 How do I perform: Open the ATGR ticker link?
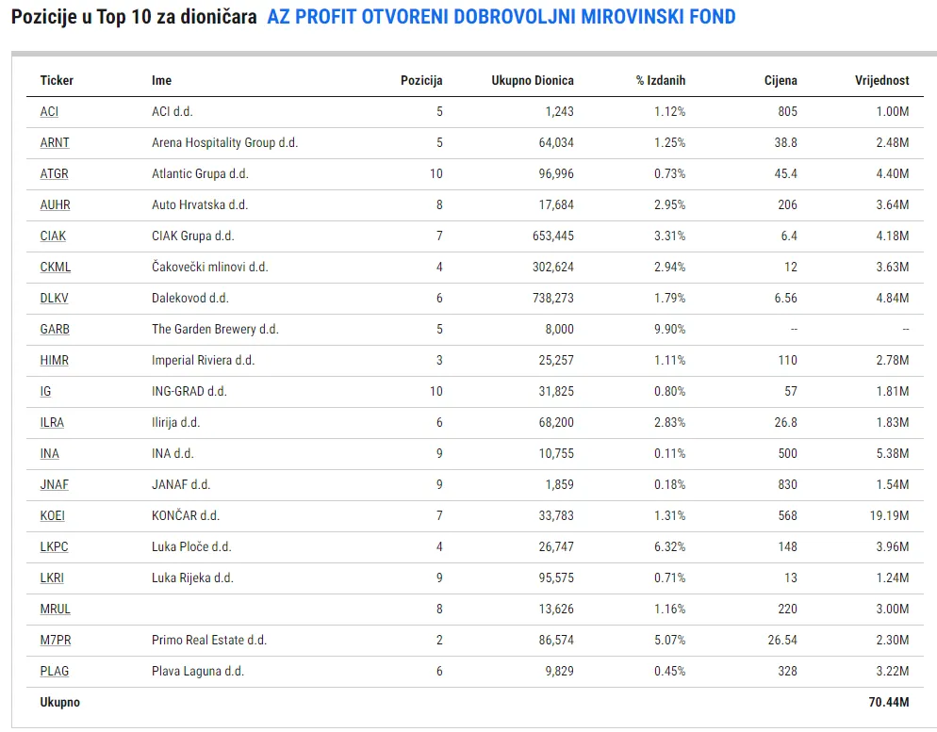[x=54, y=173]
